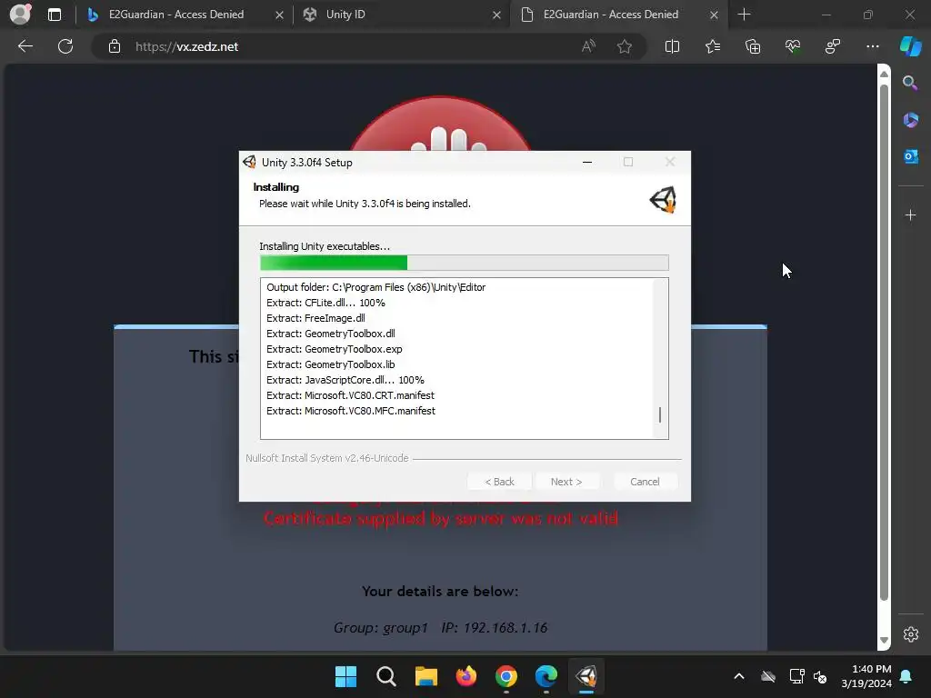
Task: Refresh the current page
Action: click(x=65, y=46)
